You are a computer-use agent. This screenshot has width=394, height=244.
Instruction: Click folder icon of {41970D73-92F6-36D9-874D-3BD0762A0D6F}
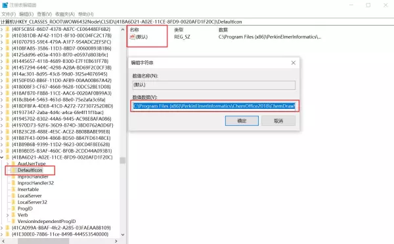tap(7, 125)
